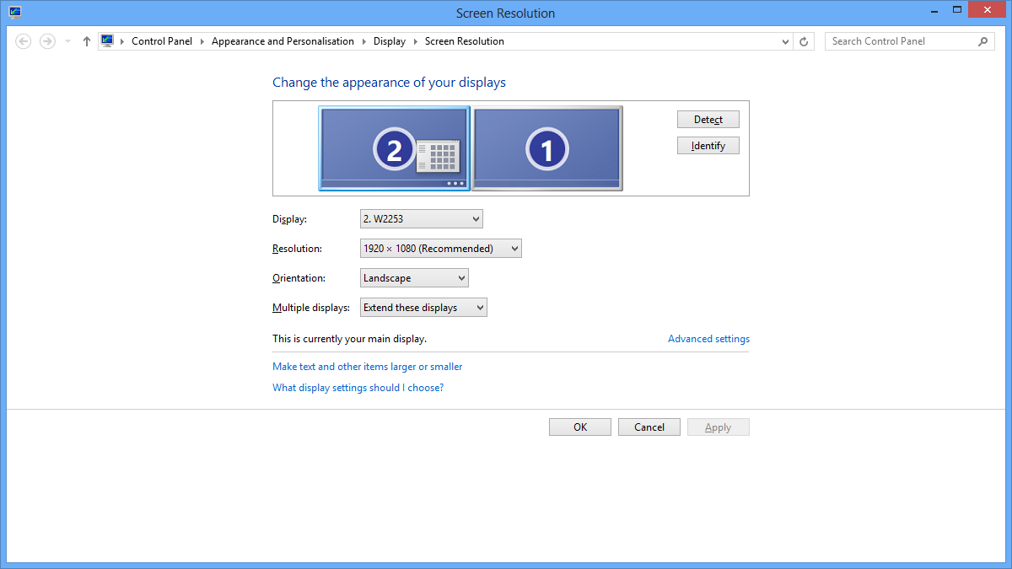This screenshot has width=1012, height=569.
Task: Open Advanced settings link
Action: 708,339
